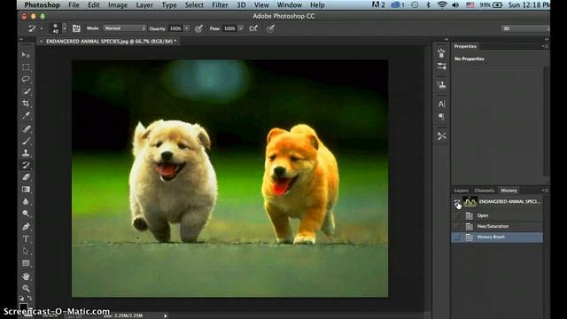Image resolution: width=567 pixels, height=319 pixels.
Task: Open the brush preset picker dropdown
Action: click(x=65, y=28)
